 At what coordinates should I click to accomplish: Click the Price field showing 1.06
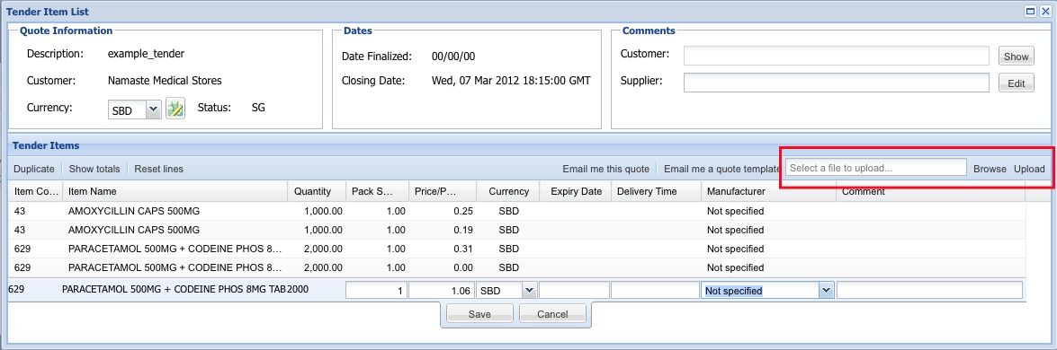[x=442, y=291]
